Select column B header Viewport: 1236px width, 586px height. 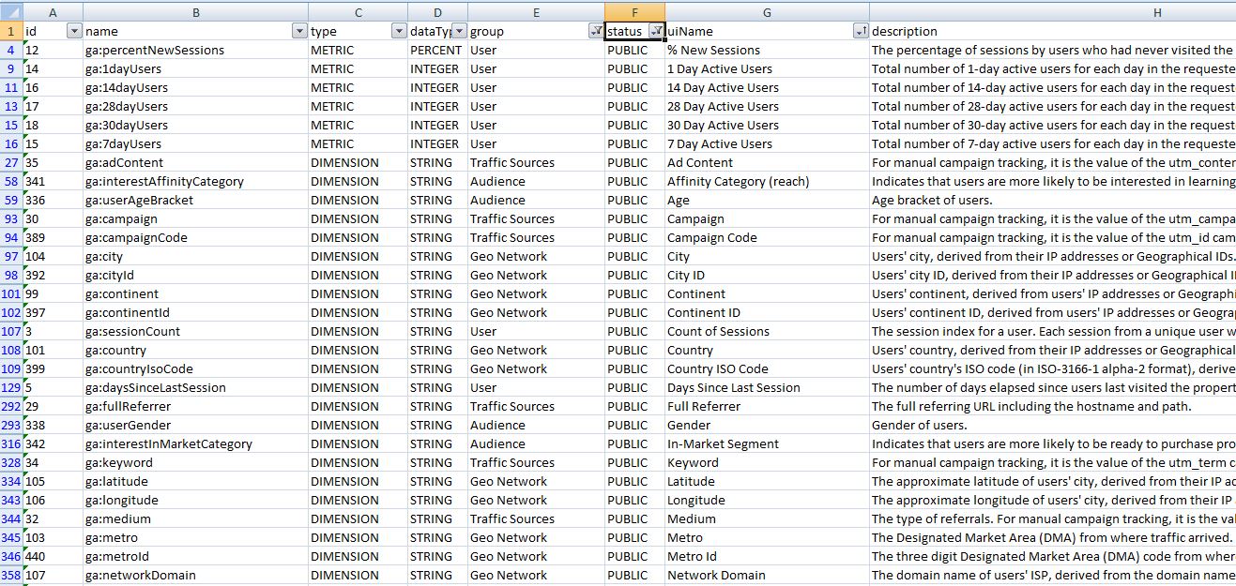pyautogui.click(x=195, y=11)
